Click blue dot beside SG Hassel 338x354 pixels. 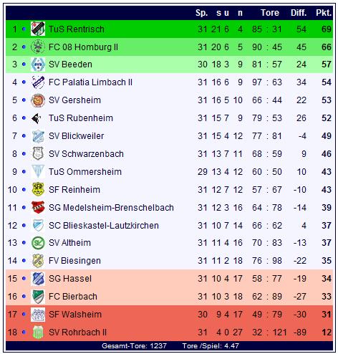(x=24, y=279)
